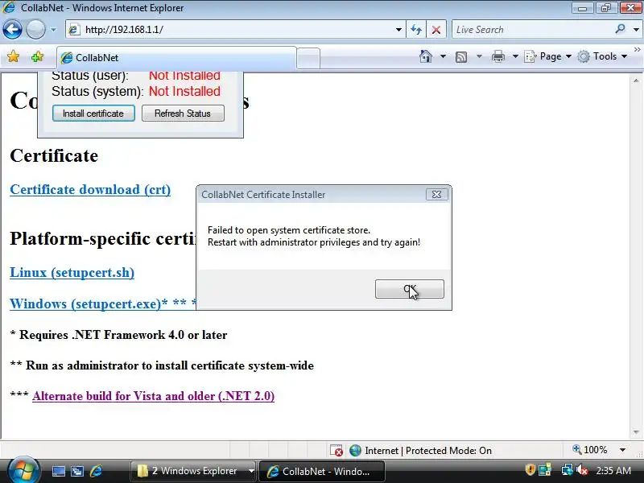644x483 pixels.
Task: Click the vertical scrollbar up arrow
Action: 636,80
